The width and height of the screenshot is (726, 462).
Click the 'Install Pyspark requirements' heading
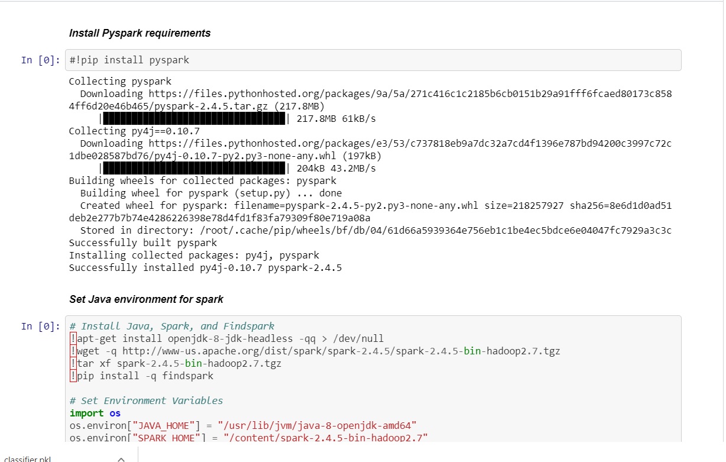click(x=140, y=33)
